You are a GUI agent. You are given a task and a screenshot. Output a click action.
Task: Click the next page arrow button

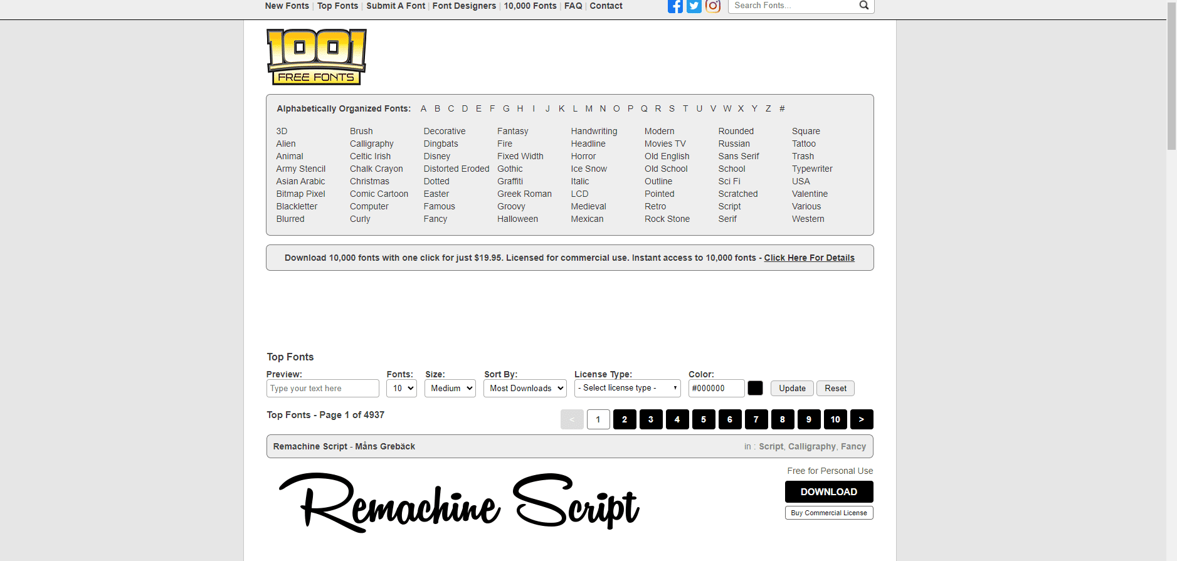(x=862, y=419)
